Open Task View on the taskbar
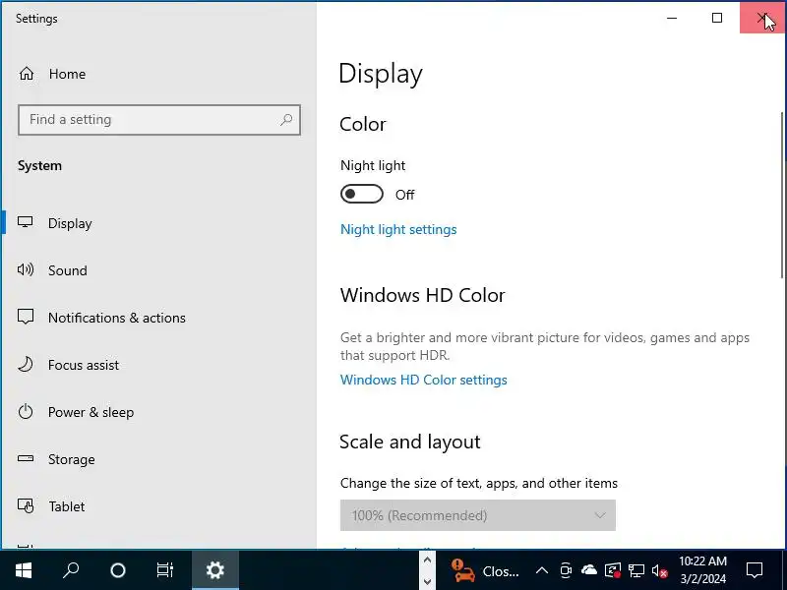The width and height of the screenshot is (787, 590). [x=165, y=570]
